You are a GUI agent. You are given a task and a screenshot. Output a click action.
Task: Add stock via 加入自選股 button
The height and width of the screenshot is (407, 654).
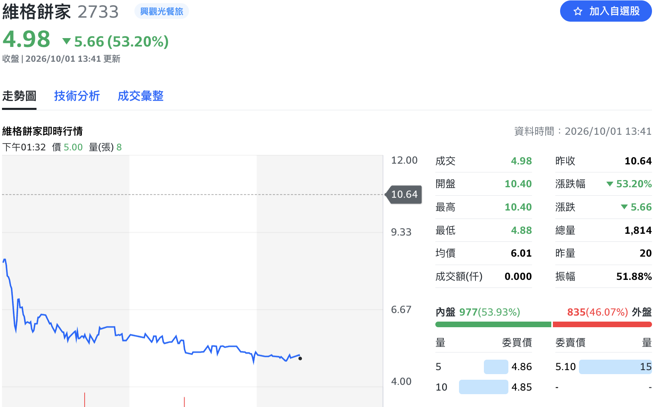[x=606, y=11]
